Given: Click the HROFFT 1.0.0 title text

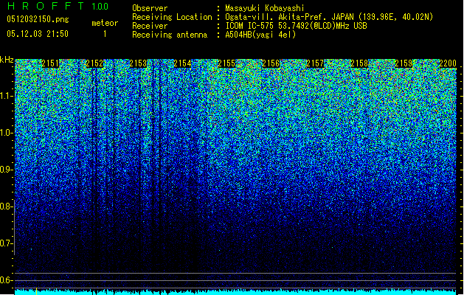Looking at the screenshot, I should click(58, 6).
